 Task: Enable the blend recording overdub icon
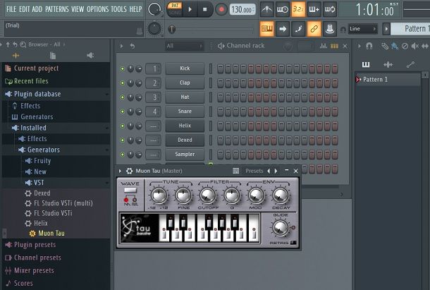tap(314, 9)
